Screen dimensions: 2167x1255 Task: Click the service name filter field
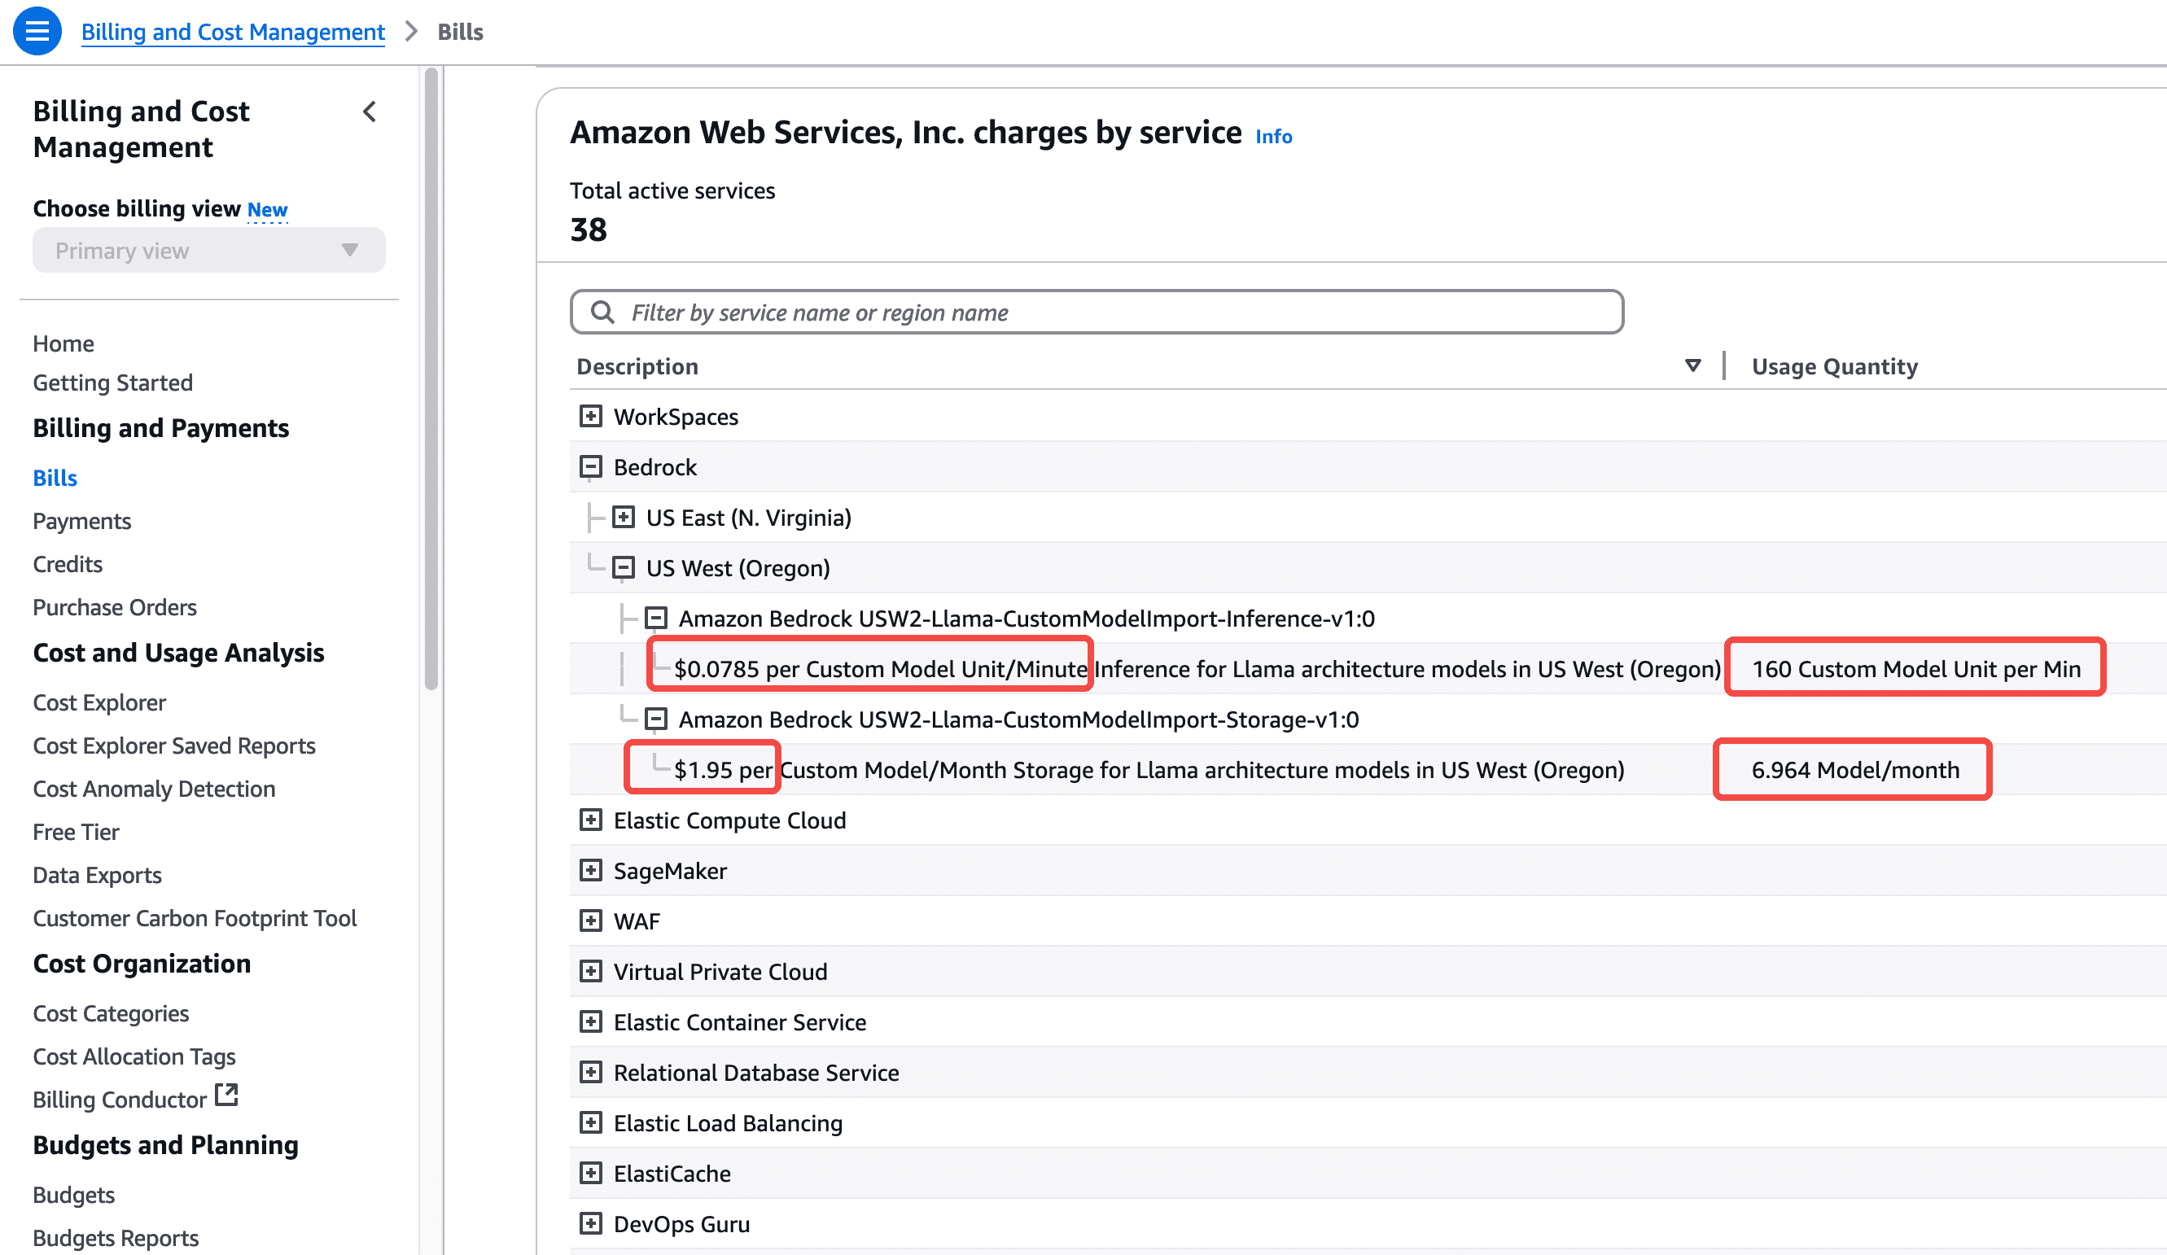tap(1032, 312)
